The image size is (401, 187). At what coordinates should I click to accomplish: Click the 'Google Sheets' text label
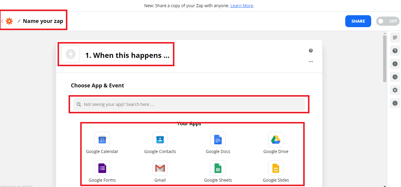tap(218, 180)
